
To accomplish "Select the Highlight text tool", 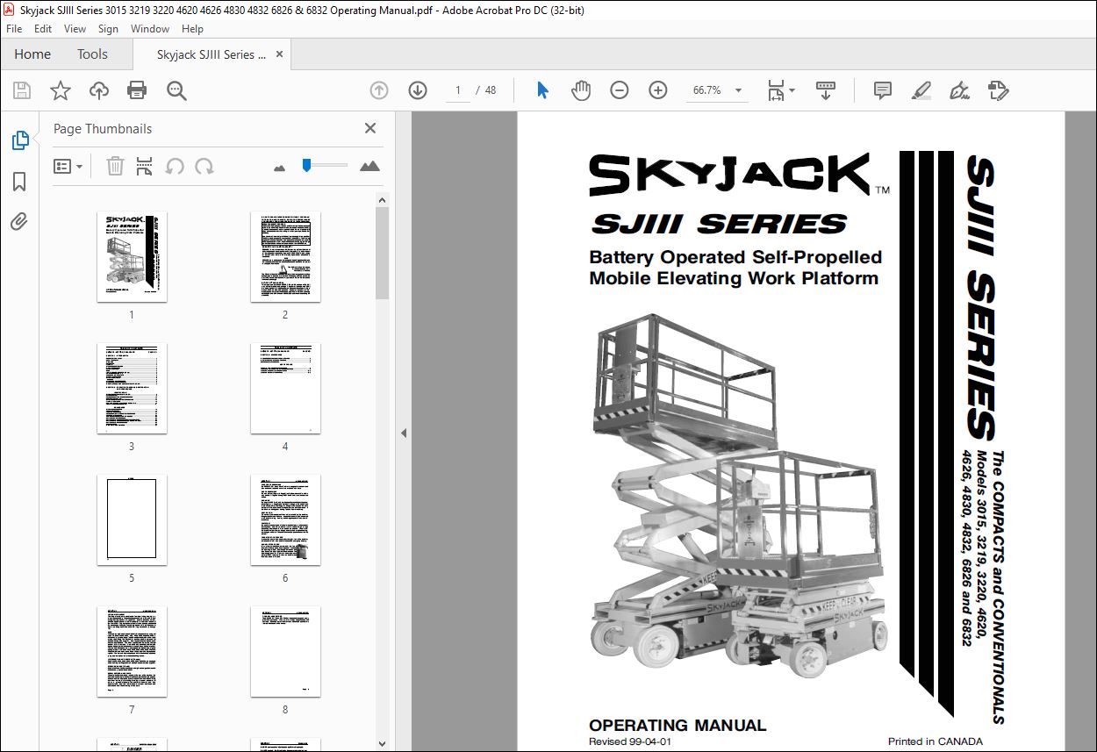I will [921, 90].
